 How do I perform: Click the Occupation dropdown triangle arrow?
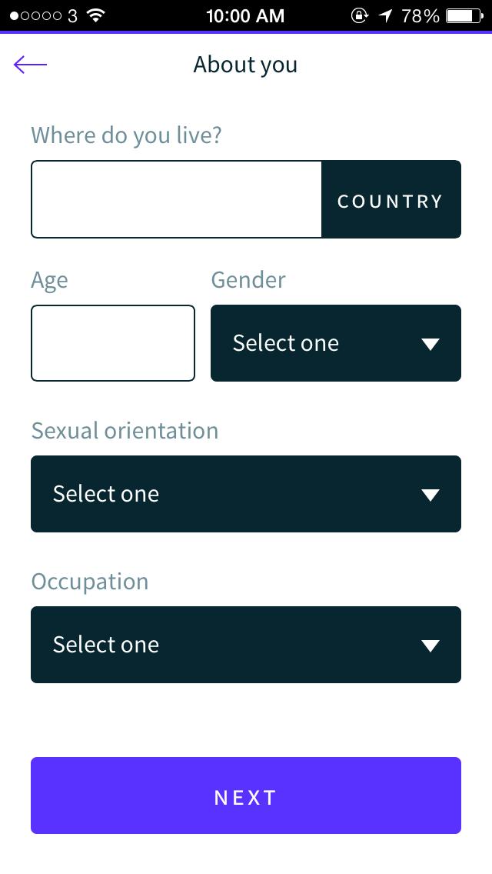[430, 645]
